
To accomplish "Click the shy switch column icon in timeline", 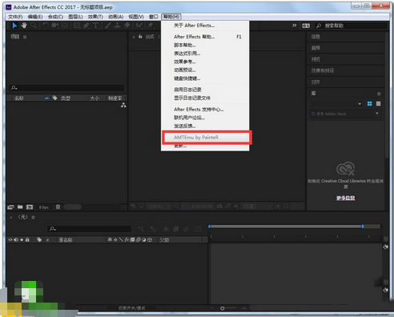I will tap(110, 239).
